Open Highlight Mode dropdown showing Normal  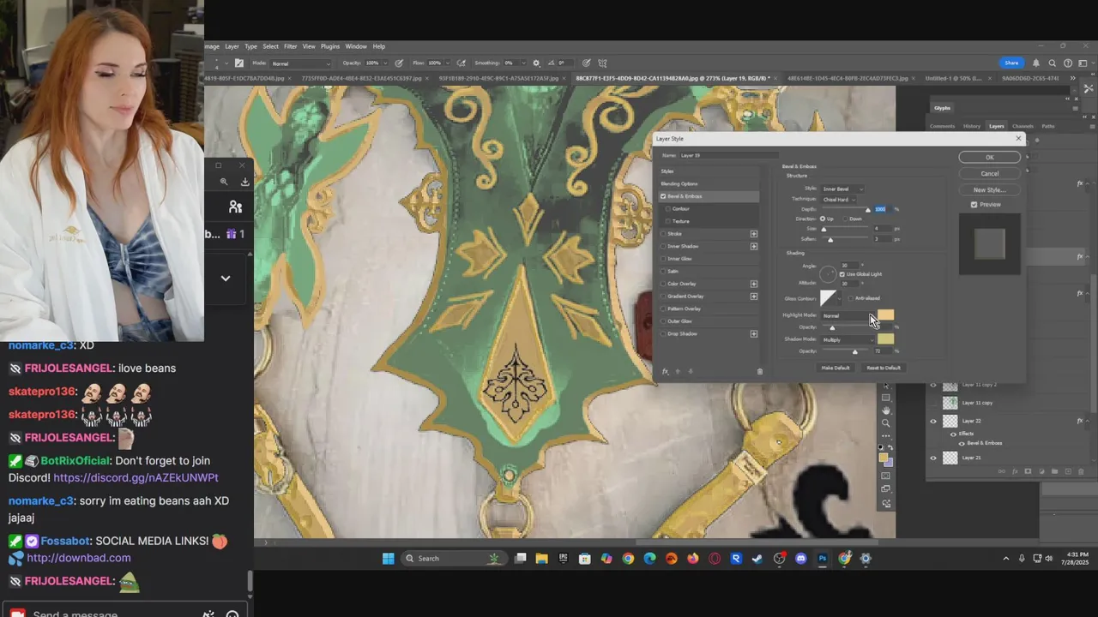click(x=848, y=315)
